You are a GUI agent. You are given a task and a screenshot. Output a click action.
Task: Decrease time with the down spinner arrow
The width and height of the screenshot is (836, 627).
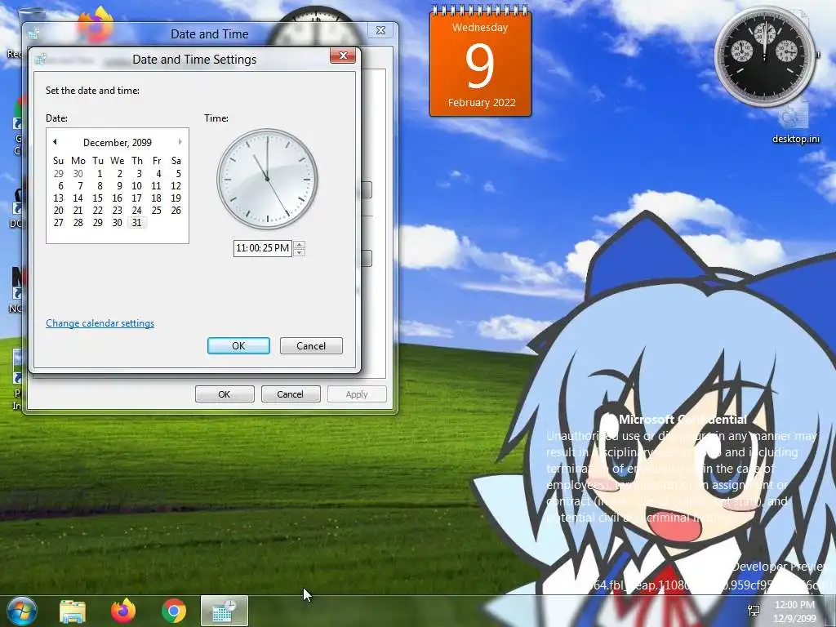click(300, 252)
